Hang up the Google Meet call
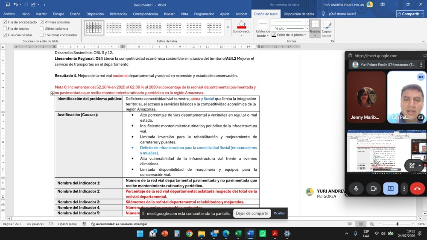This screenshot has width=427, height=240. (417, 188)
